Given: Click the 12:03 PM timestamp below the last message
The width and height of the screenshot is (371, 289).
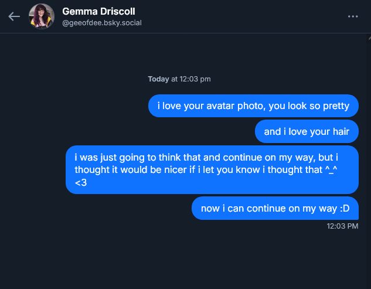Looking at the screenshot, I should (342, 226).
